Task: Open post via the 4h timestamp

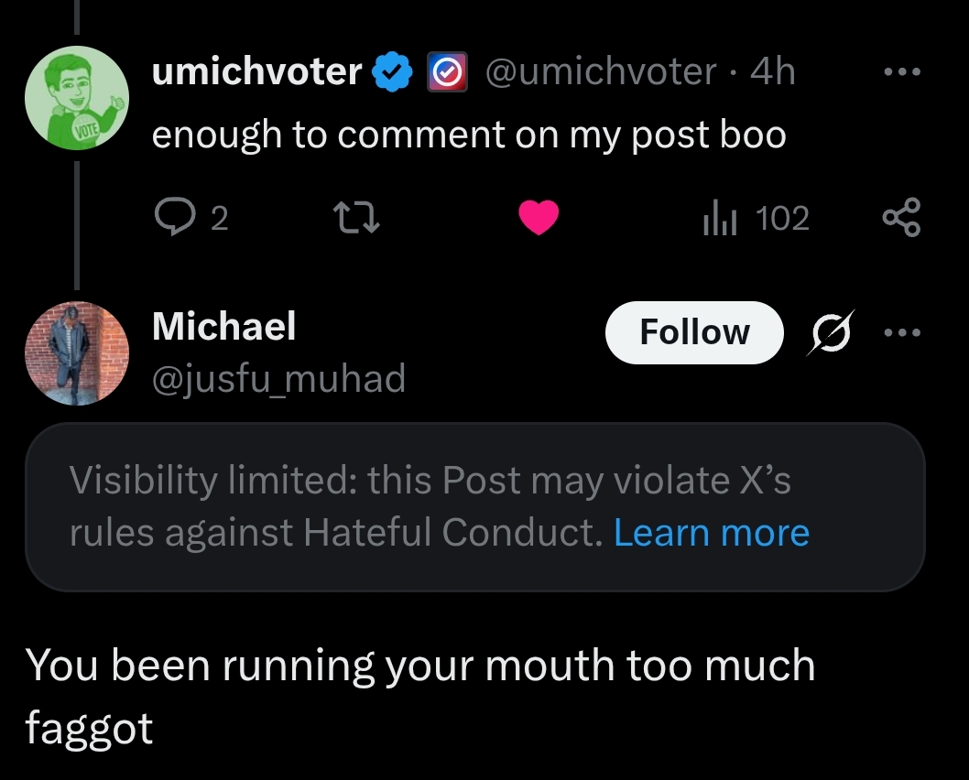Action: click(x=773, y=71)
